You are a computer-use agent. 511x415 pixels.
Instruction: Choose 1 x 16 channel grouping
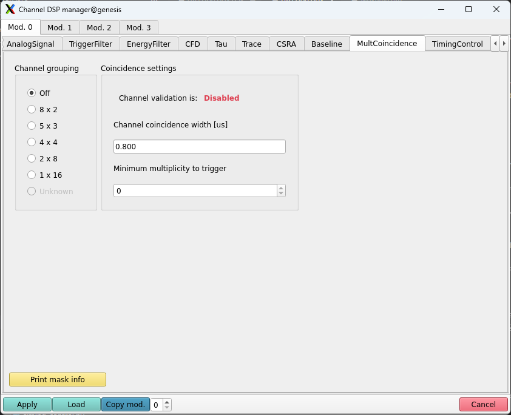pos(45,175)
